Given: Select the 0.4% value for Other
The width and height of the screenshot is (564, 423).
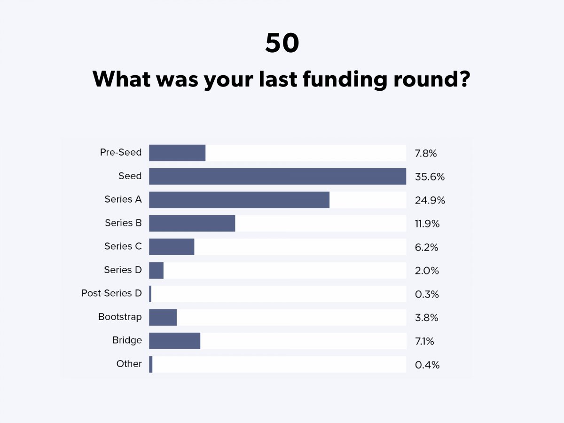Looking at the screenshot, I should 427,365.
